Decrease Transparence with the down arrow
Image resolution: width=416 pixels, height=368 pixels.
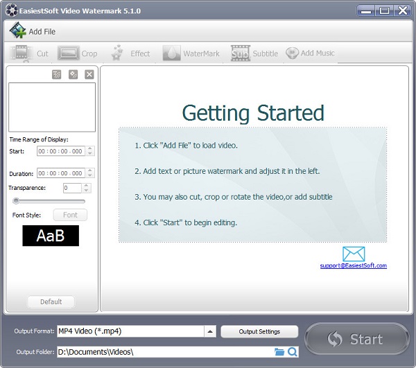pyautogui.click(x=86, y=191)
